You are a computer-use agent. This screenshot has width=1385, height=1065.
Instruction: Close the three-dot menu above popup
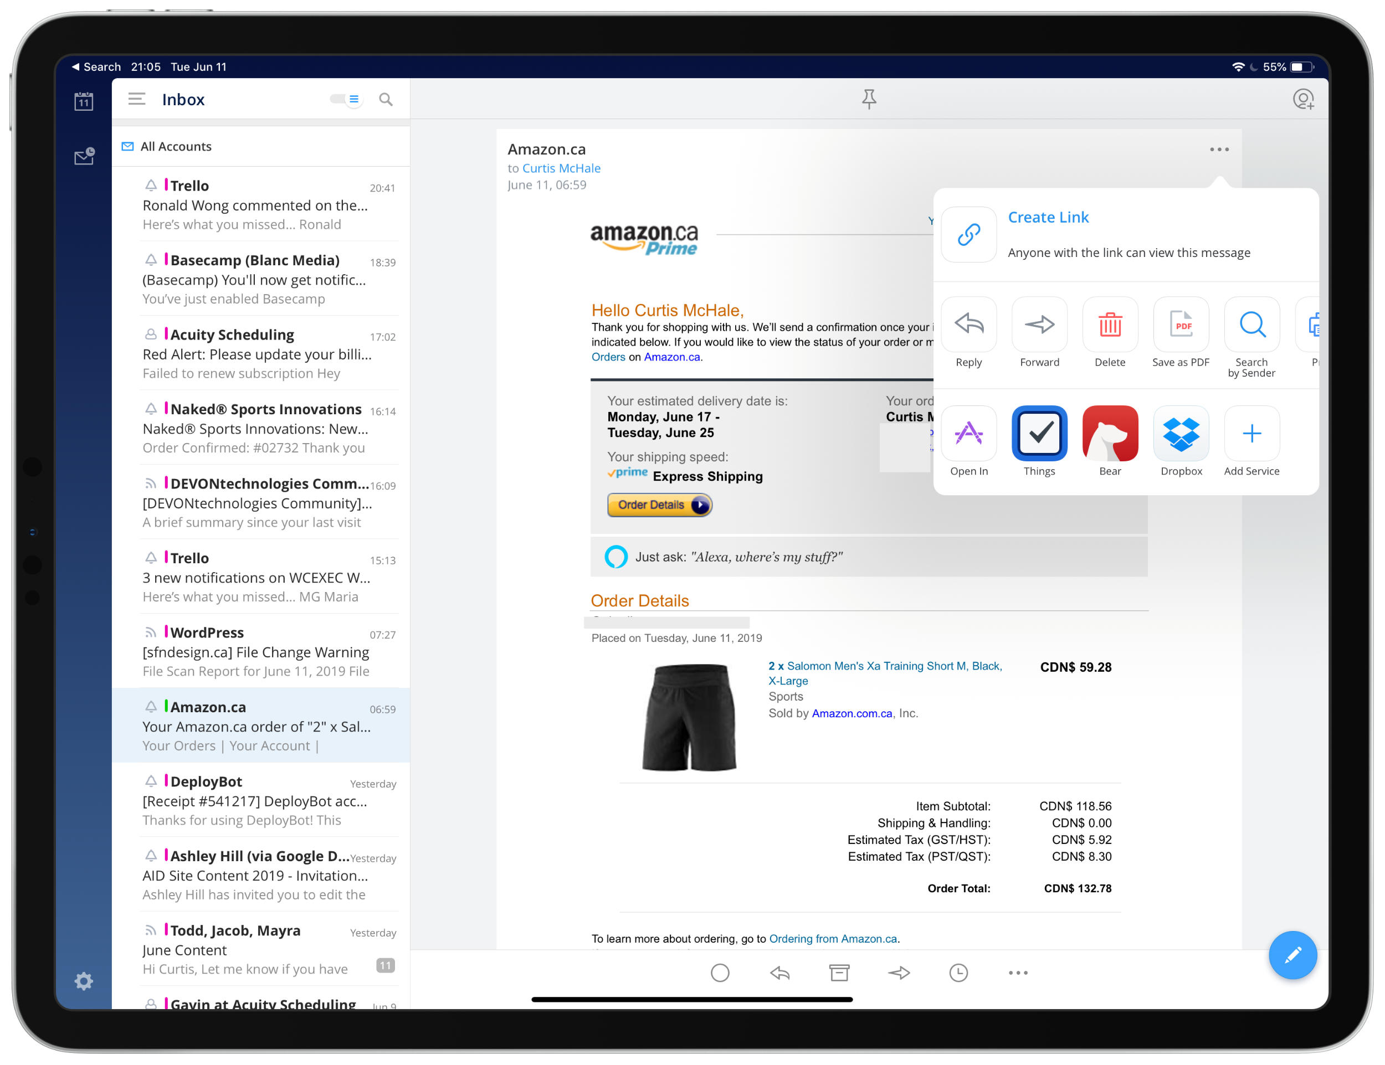click(x=1219, y=150)
